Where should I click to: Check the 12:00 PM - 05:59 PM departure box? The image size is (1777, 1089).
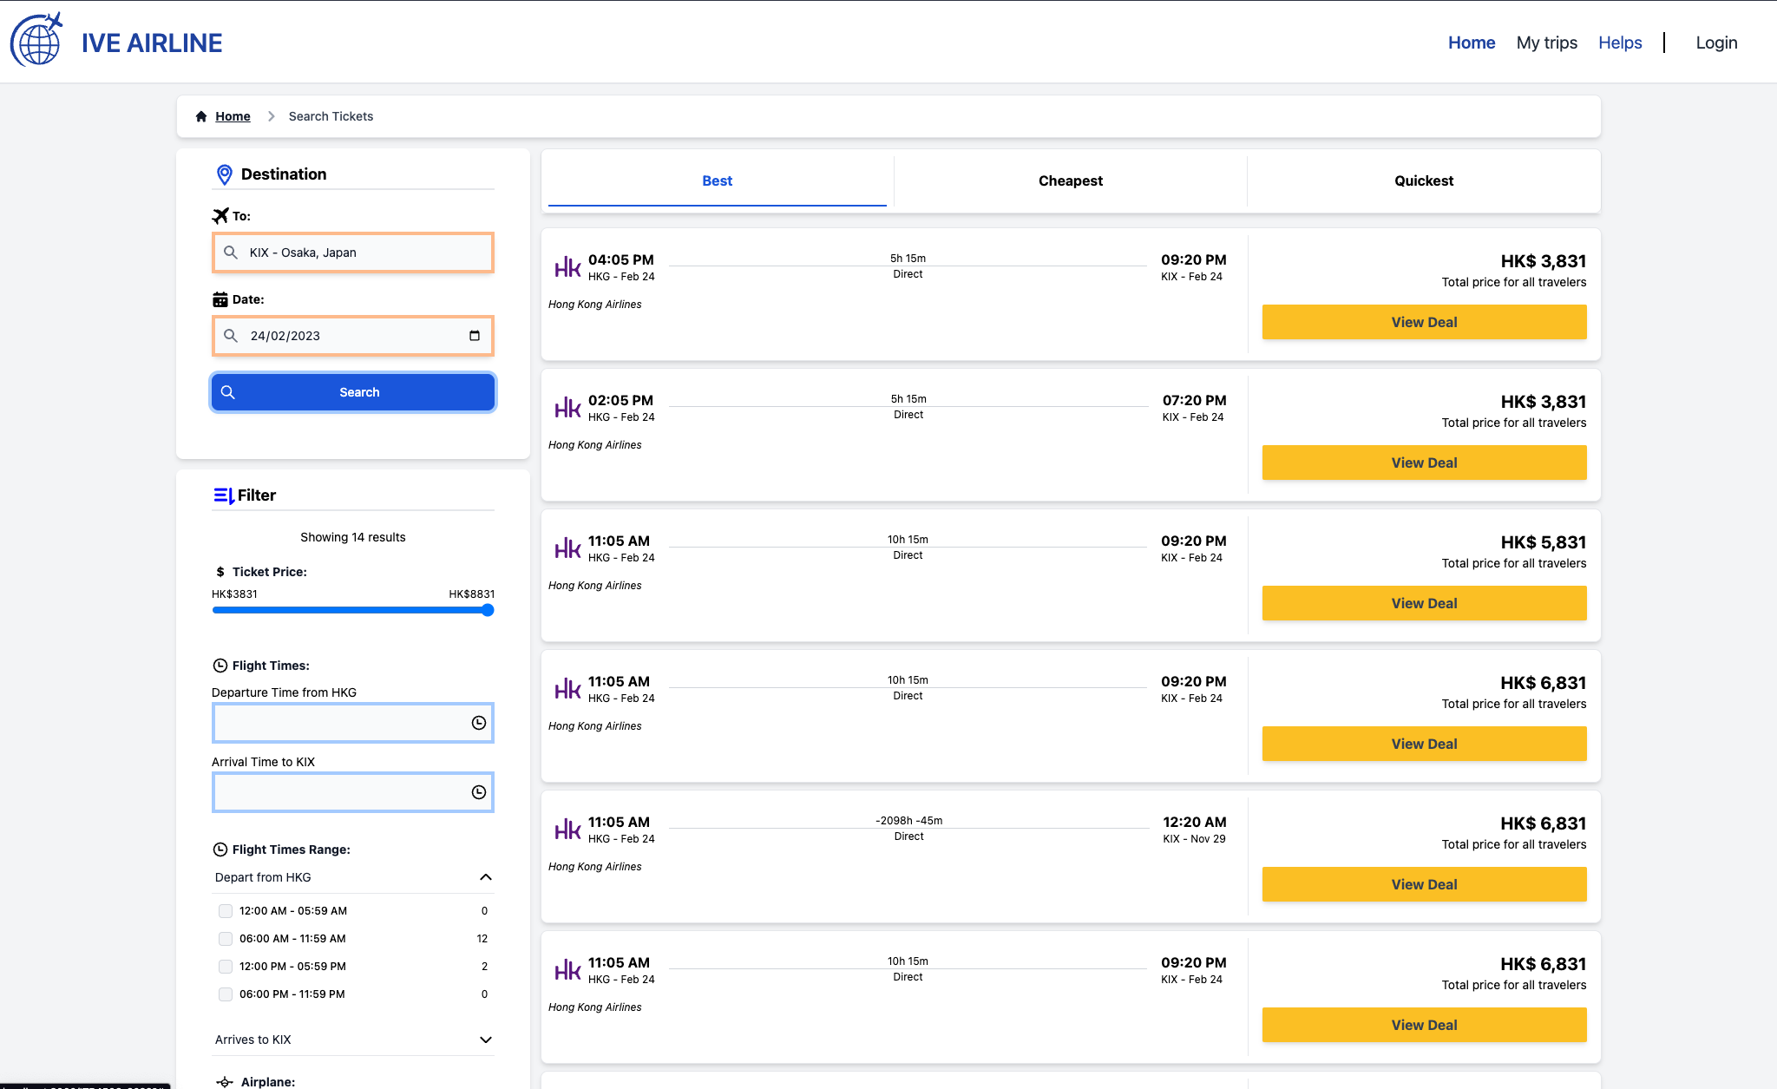point(226,967)
